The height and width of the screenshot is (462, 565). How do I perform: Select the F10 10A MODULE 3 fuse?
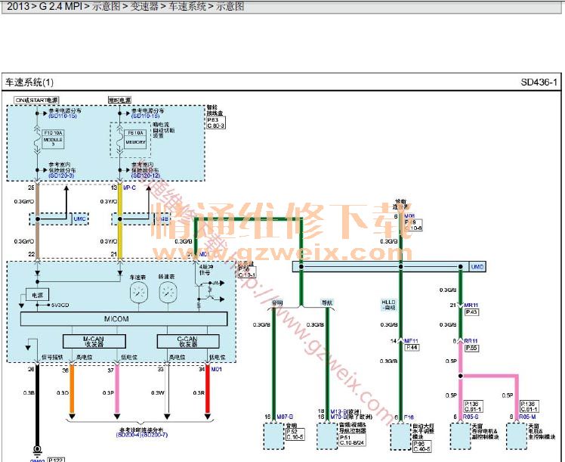(x=54, y=139)
